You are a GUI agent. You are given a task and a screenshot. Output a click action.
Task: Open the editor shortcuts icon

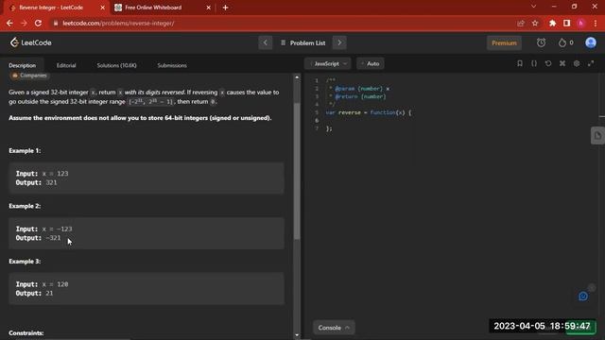(x=562, y=63)
